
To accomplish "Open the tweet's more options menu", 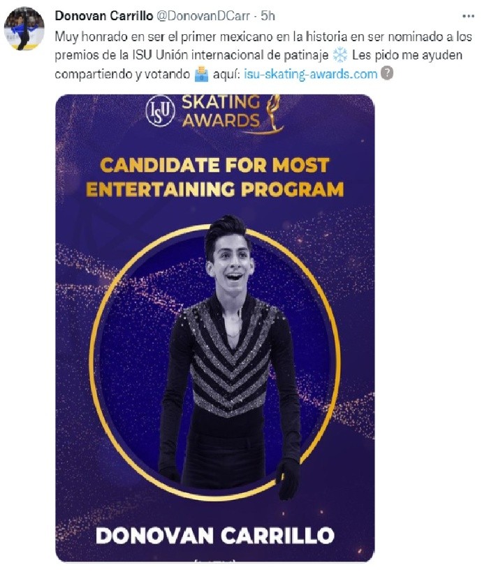I will click(468, 15).
